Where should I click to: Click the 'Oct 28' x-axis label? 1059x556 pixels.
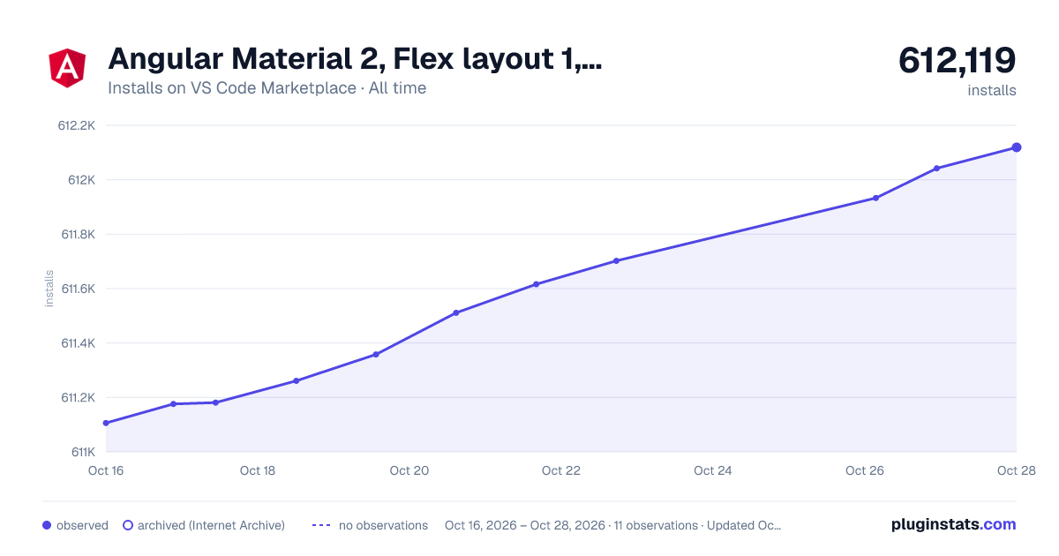coord(1016,470)
